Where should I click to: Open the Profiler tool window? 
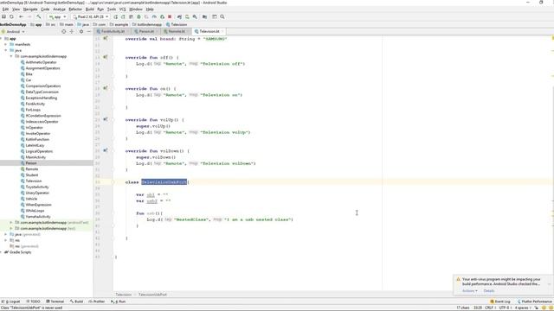coord(97,301)
